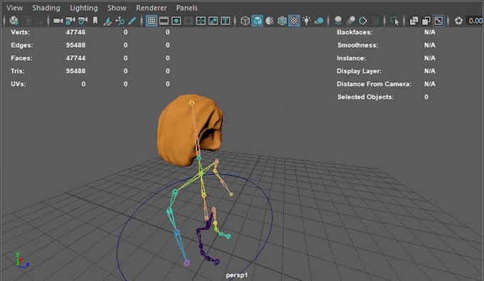484x281 pixels.
Task: Activate the 2D Pan/Zoom icon
Action: [x=120, y=21]
